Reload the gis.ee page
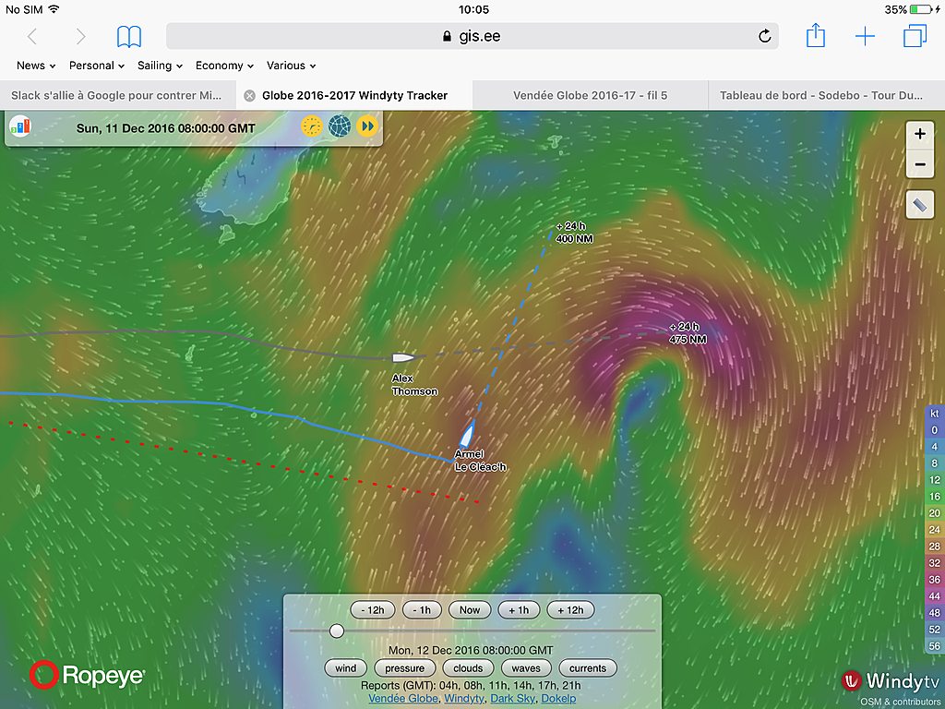 tap(764, 36)
